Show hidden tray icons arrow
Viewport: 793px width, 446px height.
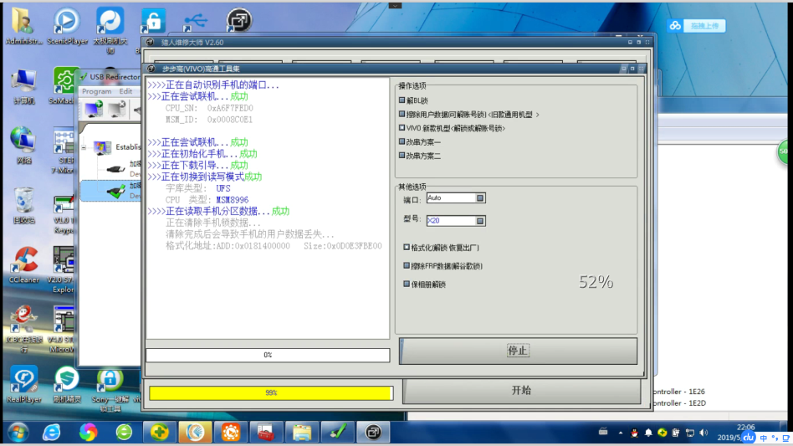pos(621,433)
